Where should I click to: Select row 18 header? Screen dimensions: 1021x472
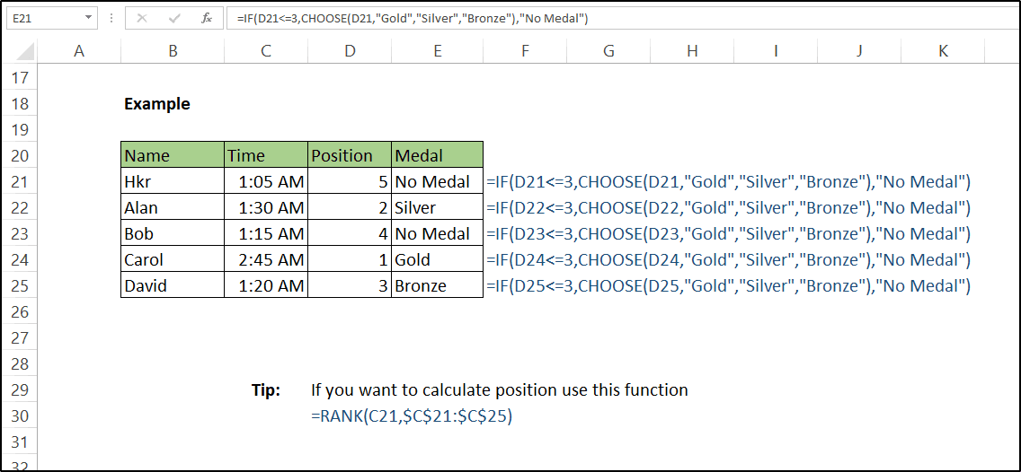21,104
